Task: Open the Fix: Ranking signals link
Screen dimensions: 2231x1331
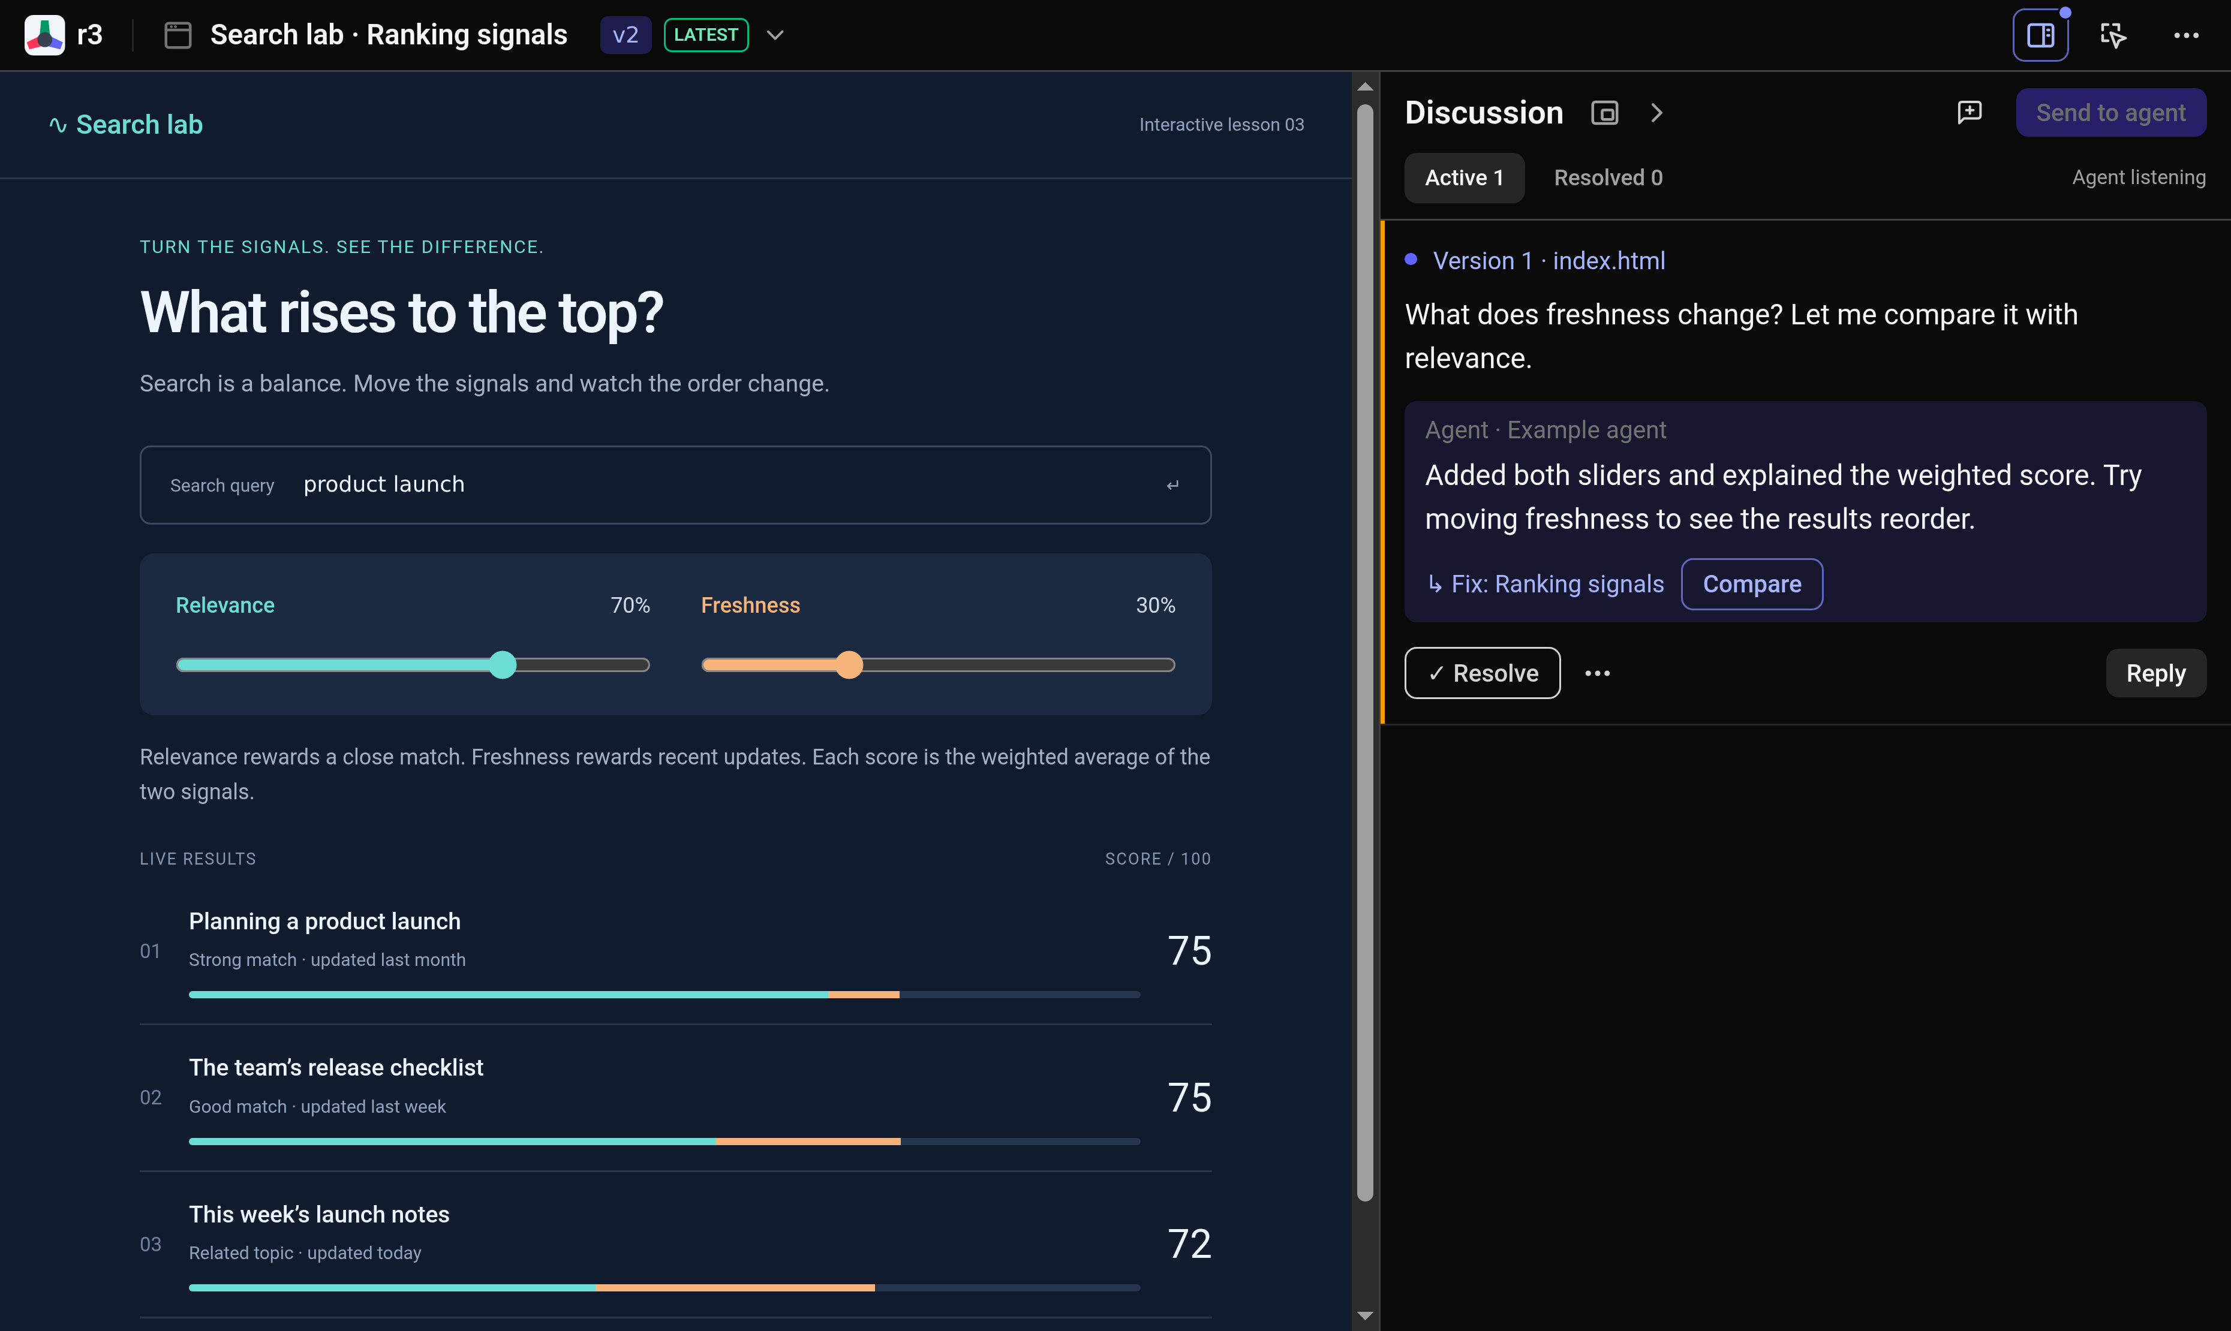Action: (x=1545, y=584)
